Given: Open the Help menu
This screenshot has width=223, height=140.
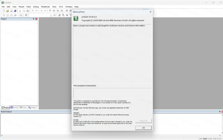Looking at the screenshot, I should [77, 7].
